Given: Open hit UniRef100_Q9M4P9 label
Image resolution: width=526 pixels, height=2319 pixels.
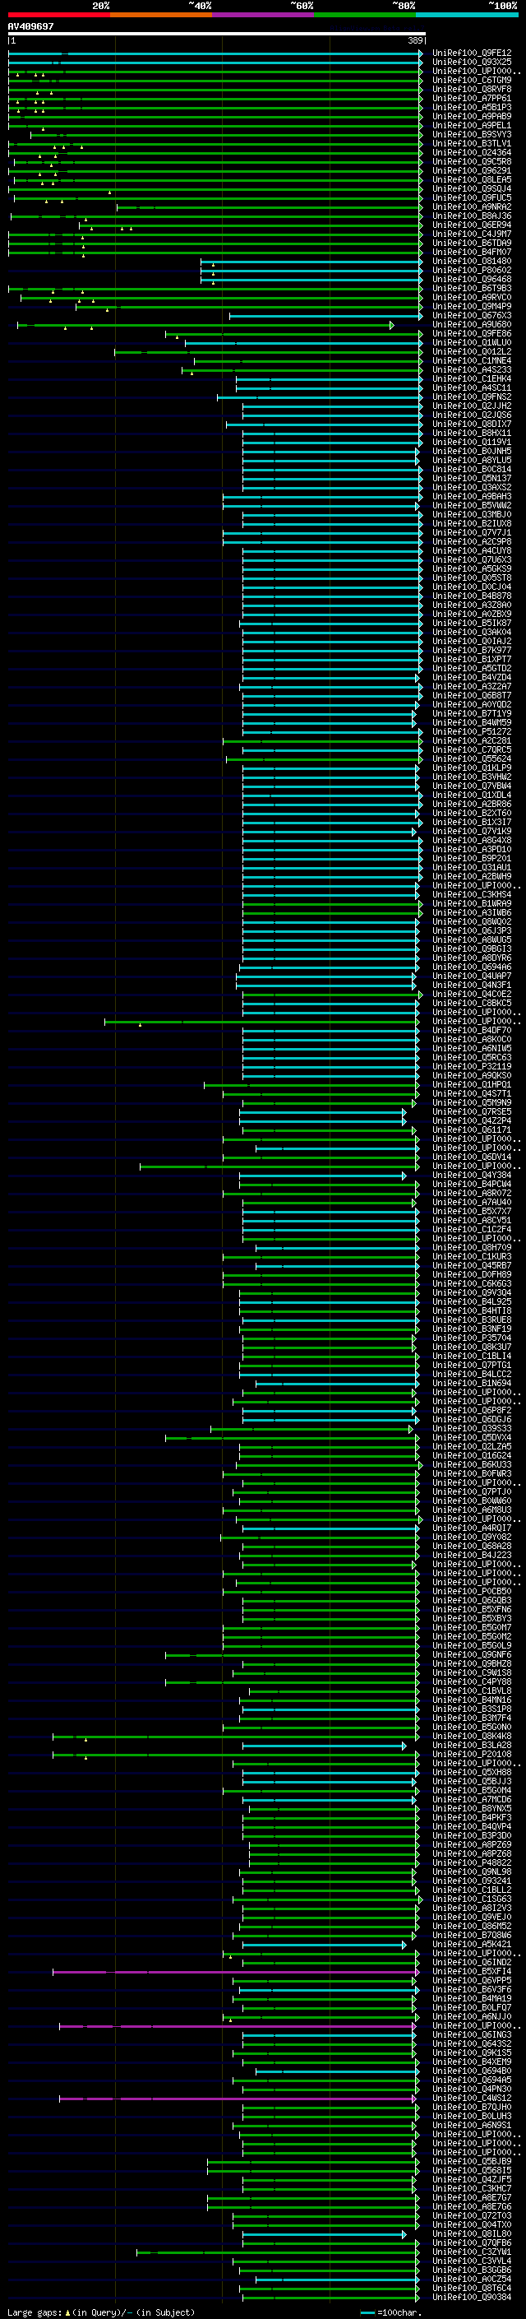Looking at the screenshot, I should coord(471,307).
